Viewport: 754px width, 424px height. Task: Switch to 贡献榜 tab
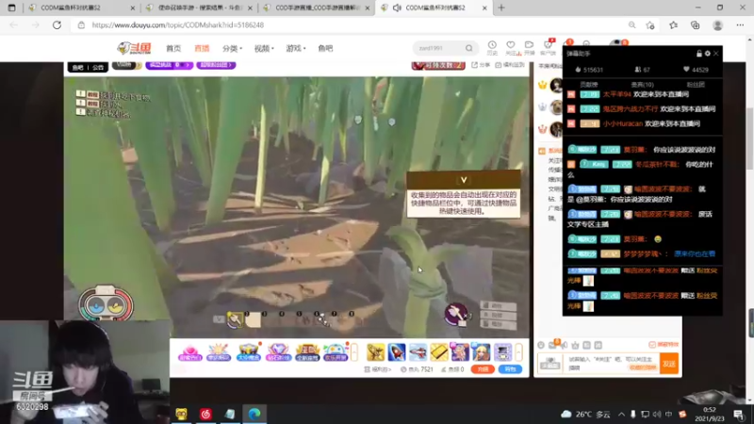tap(588, 85)
